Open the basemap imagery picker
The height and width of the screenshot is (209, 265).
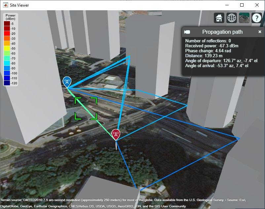pyautogui.click(x=244, y=18)
